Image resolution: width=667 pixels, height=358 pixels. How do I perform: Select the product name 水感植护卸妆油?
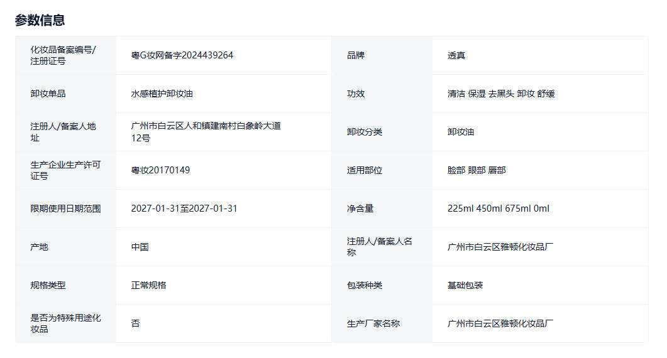(162, 94)
